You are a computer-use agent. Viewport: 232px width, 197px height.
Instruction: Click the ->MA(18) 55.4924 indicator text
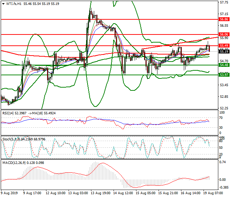click(41, 113)
